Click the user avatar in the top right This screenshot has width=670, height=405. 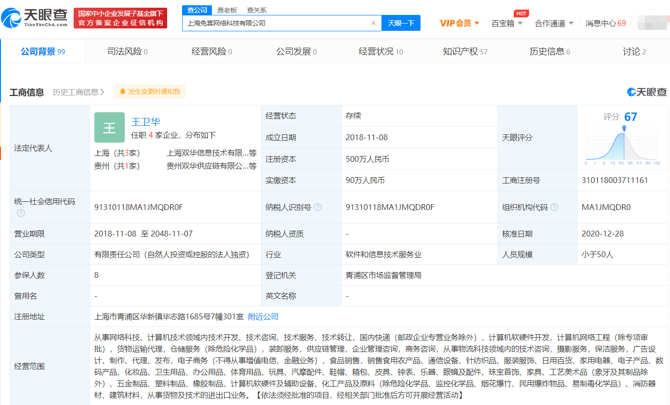click(x=653, y=23)
